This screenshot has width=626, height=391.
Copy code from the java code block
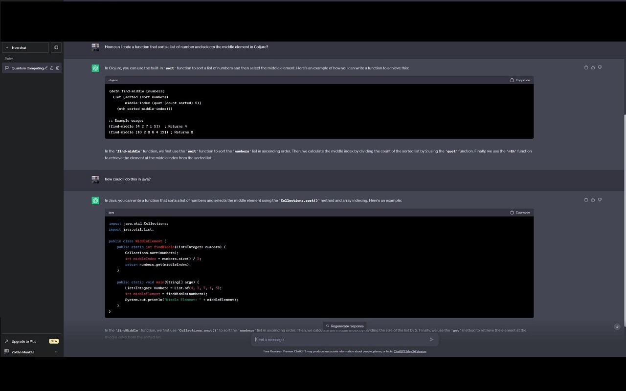point(520,213)
